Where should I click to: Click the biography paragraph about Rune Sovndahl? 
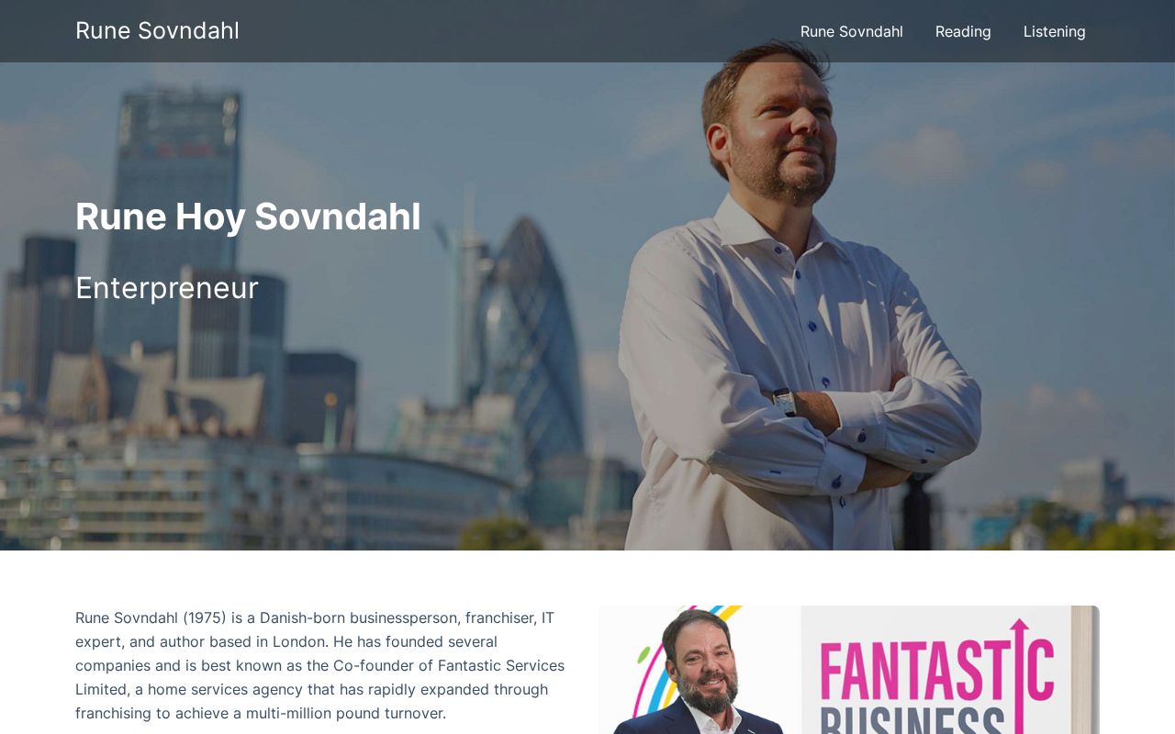point(321,665)
